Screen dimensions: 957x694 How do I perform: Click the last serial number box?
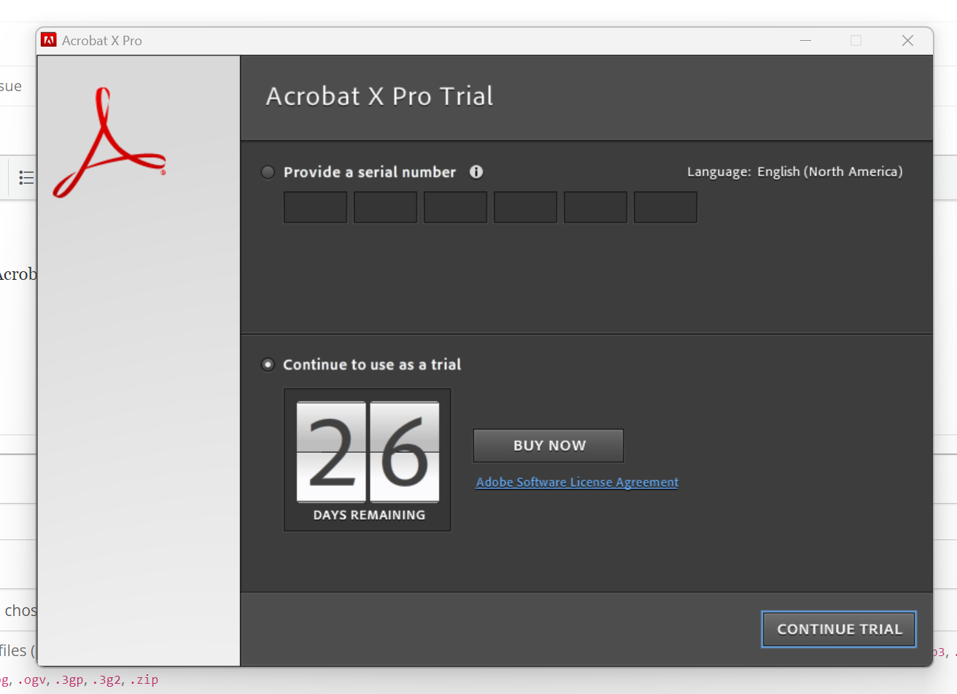pyautogui.click(x=665, y=207)
